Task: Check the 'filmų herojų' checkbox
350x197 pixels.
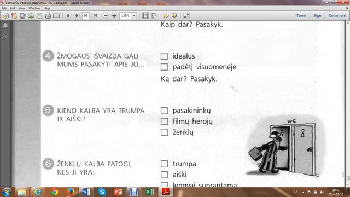Action: pos(164,121)
